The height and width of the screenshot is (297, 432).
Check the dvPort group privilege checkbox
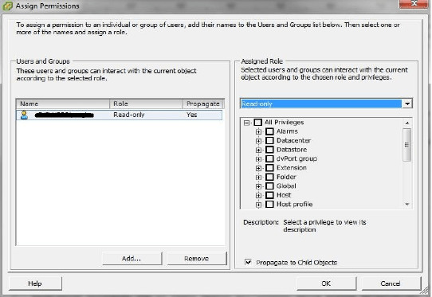269,158
